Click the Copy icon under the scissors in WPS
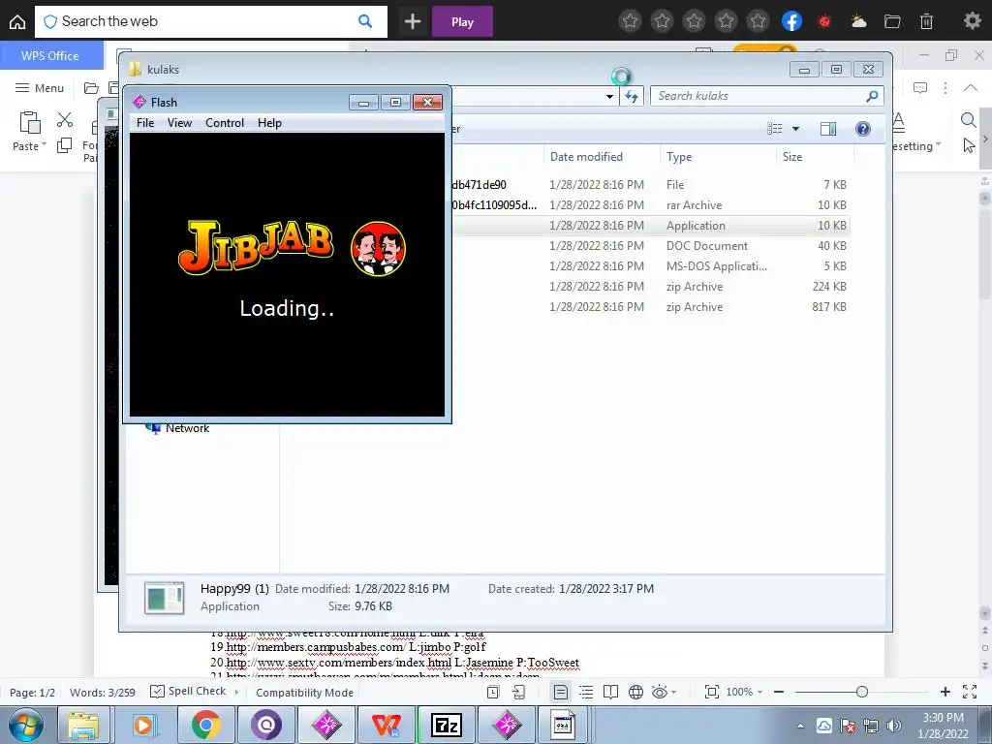 [x=65, y=145]
